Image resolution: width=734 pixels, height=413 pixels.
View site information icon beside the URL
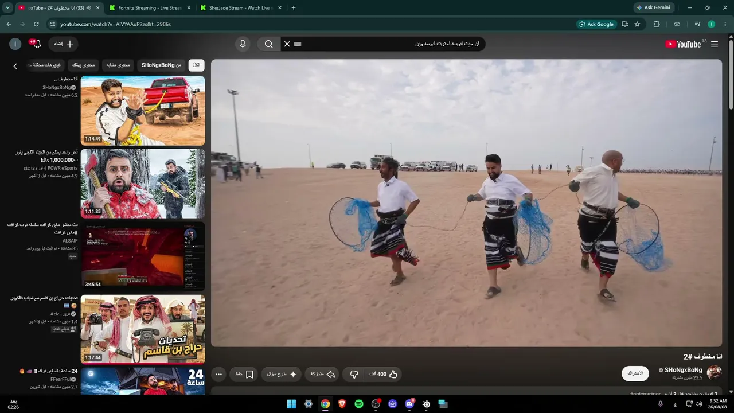[52, 24]
